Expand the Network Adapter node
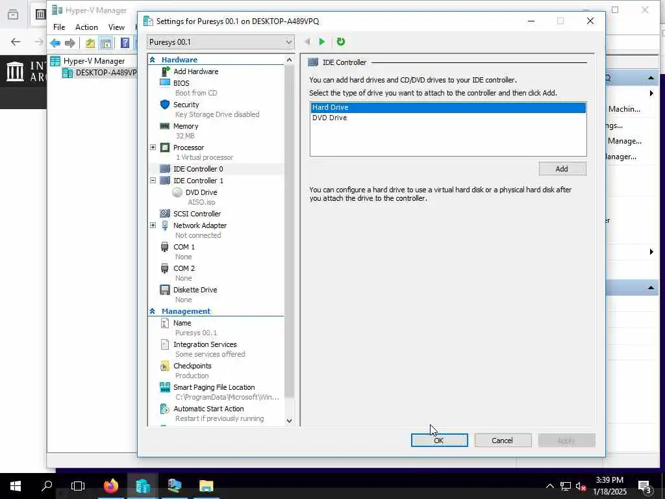The width and height of the screenshot is (665, 499). click(x=153, y=225)
